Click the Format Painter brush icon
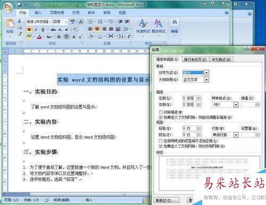The width and height of the screenshot is (266, 205). tap(20, 33)
